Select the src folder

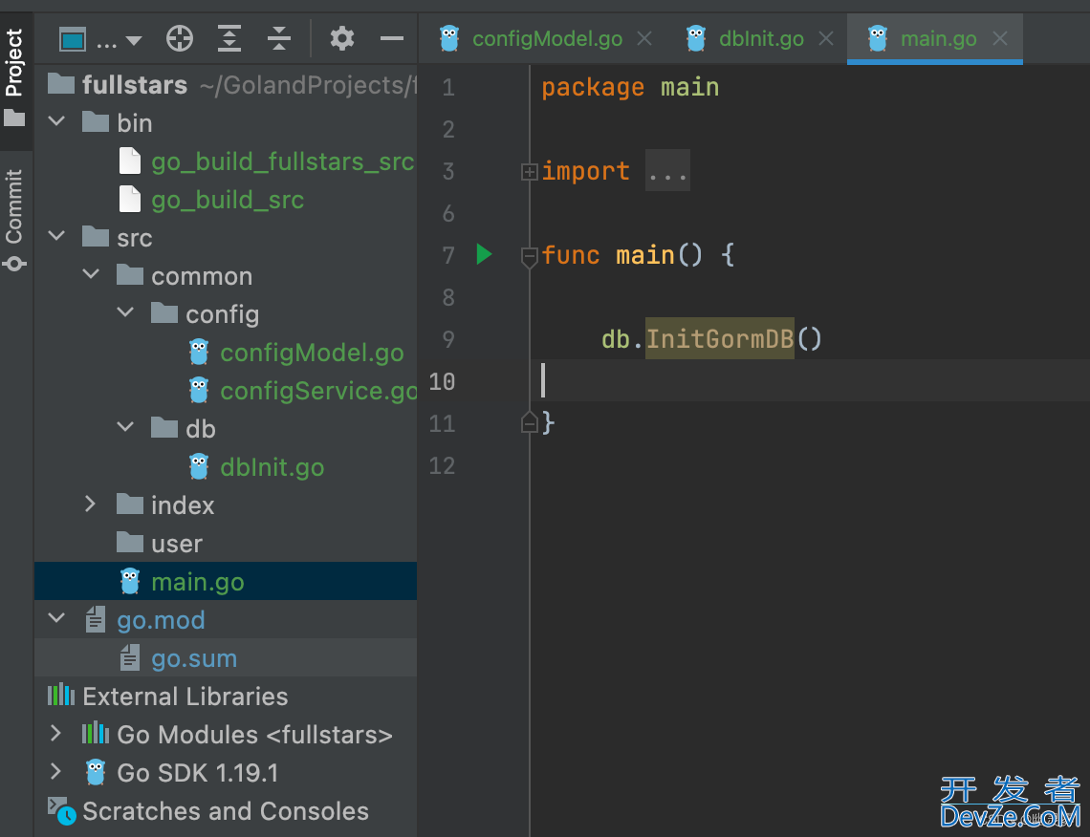pyautogui.click(x=226, y=238)
